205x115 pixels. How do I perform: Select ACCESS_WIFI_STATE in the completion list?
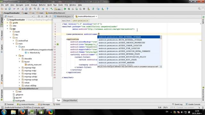tap(129, 60)
